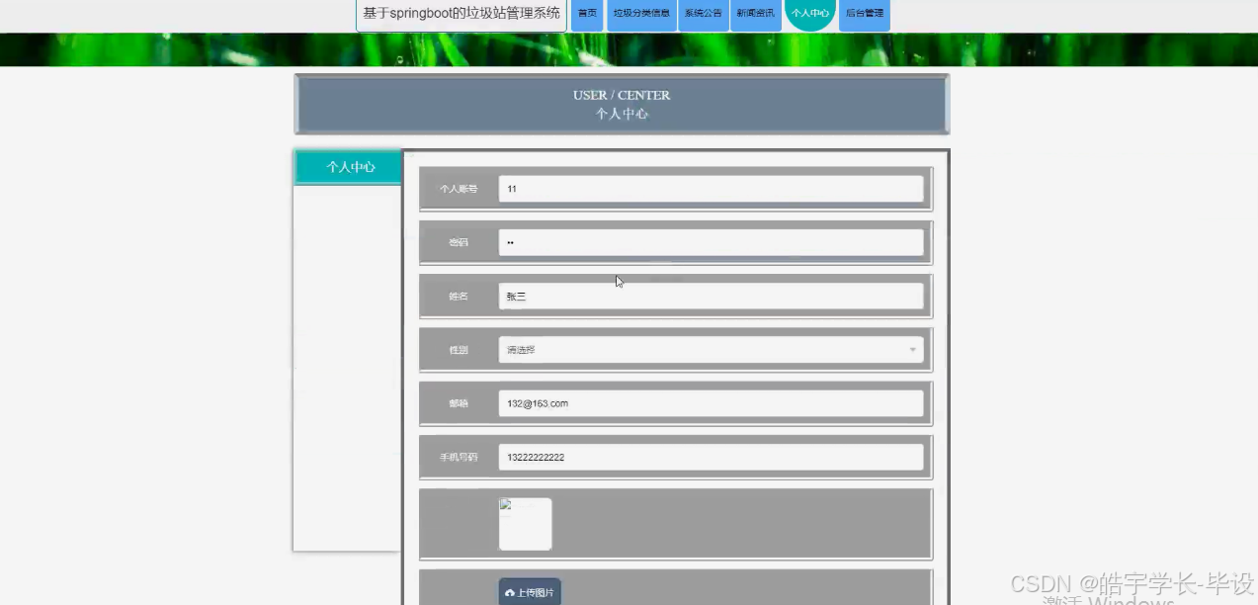Click the USER / CENTER page banner
Screen dimensions: 1258x605
(621, 104)
